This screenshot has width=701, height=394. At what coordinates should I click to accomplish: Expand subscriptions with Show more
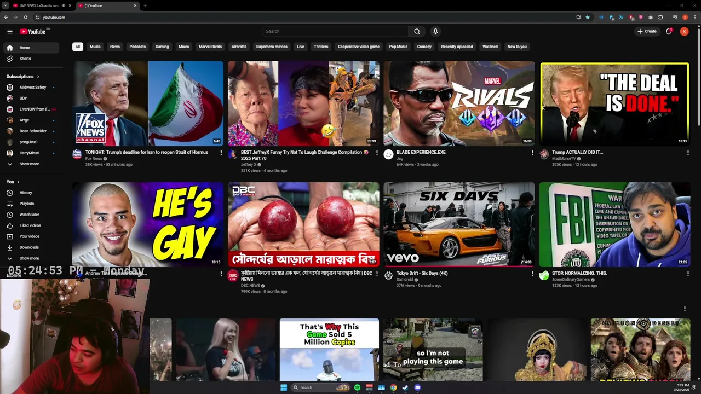coord(30,164)
